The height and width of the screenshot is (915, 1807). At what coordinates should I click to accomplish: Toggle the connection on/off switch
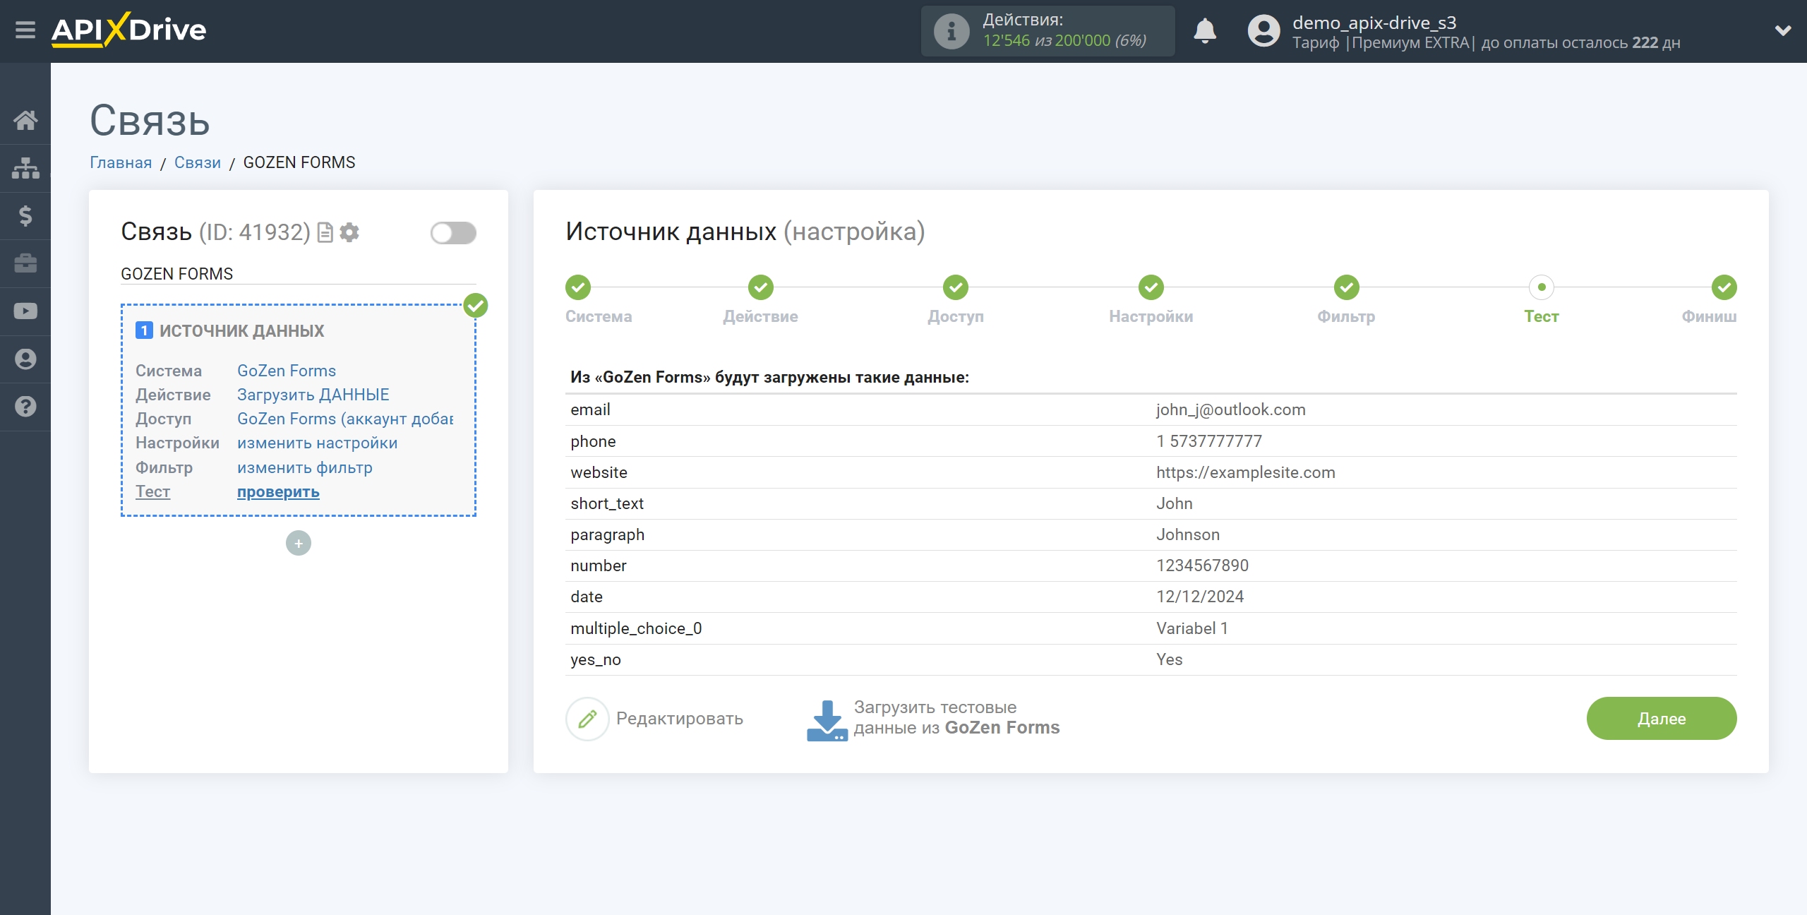[453, 233]
